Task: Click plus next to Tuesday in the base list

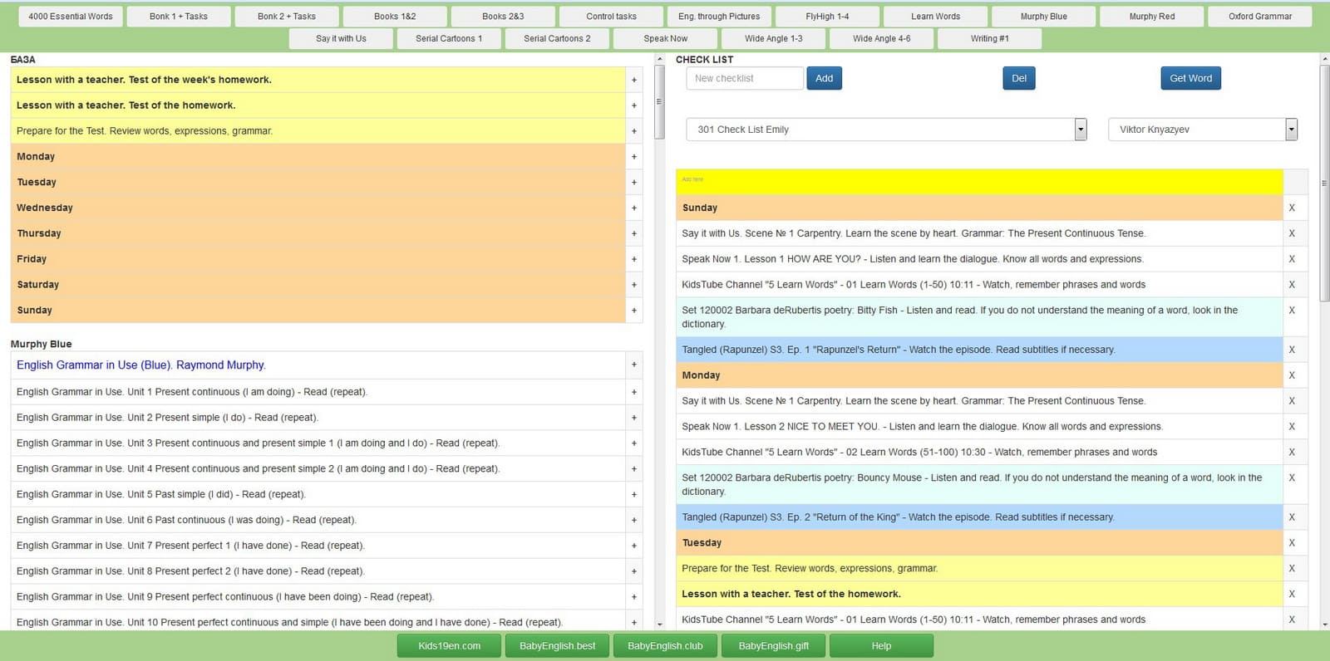Action: tap(633, 182)
